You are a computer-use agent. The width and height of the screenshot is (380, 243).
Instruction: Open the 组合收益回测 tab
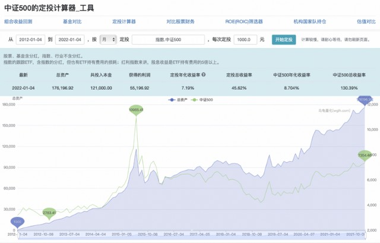(18, 21)
